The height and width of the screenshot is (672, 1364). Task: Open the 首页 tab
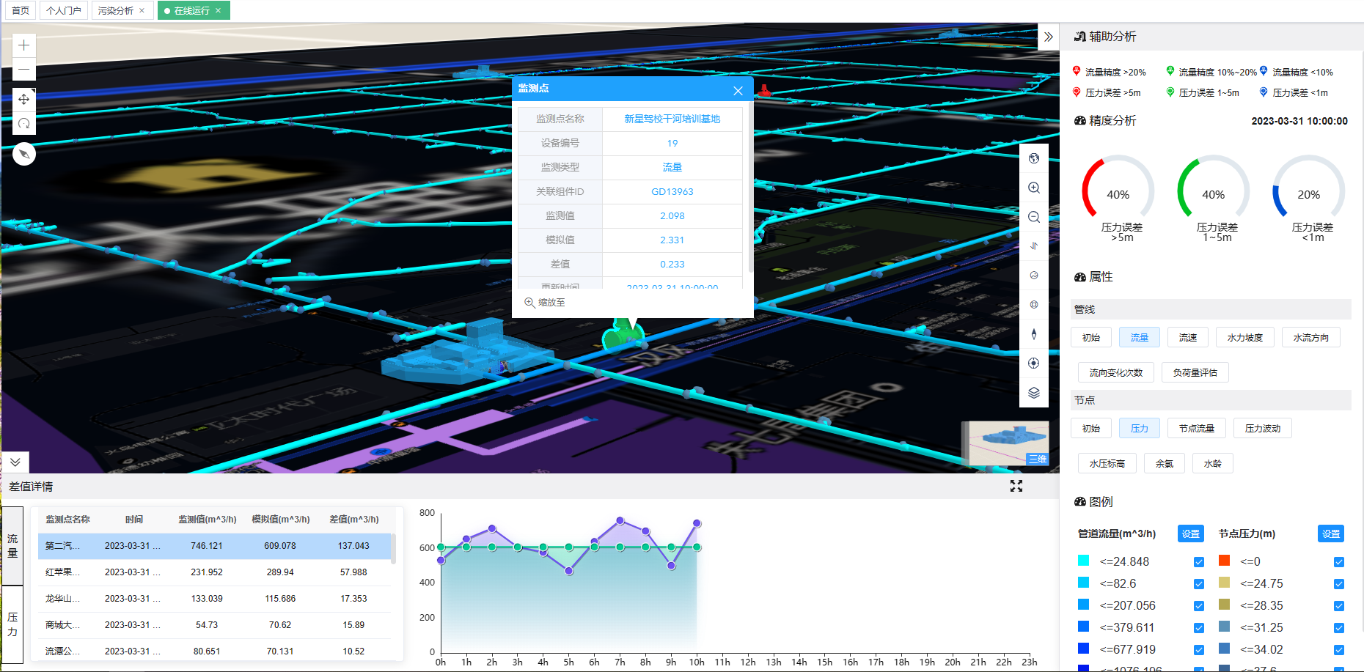coord(21,10)
